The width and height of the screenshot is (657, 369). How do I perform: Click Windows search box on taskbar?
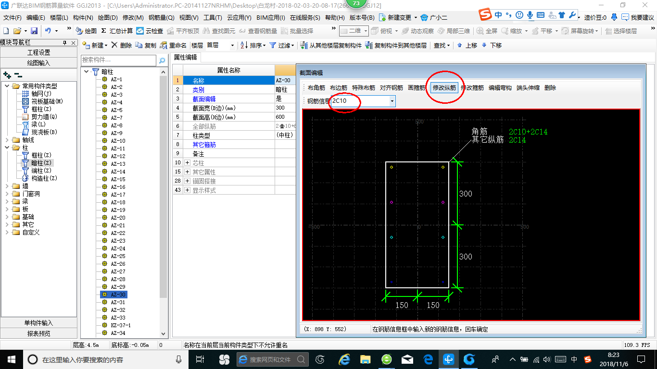[106, 359]
